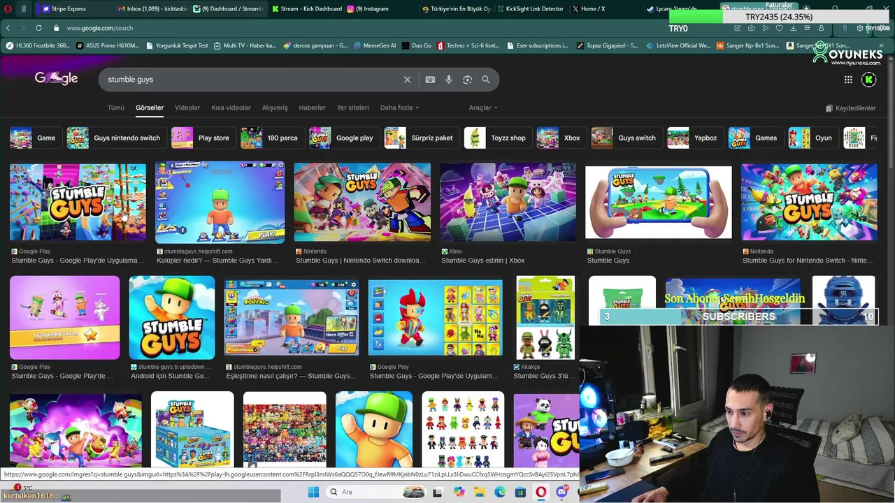Reload the page with the refresh icon

(x=38, y=28)
